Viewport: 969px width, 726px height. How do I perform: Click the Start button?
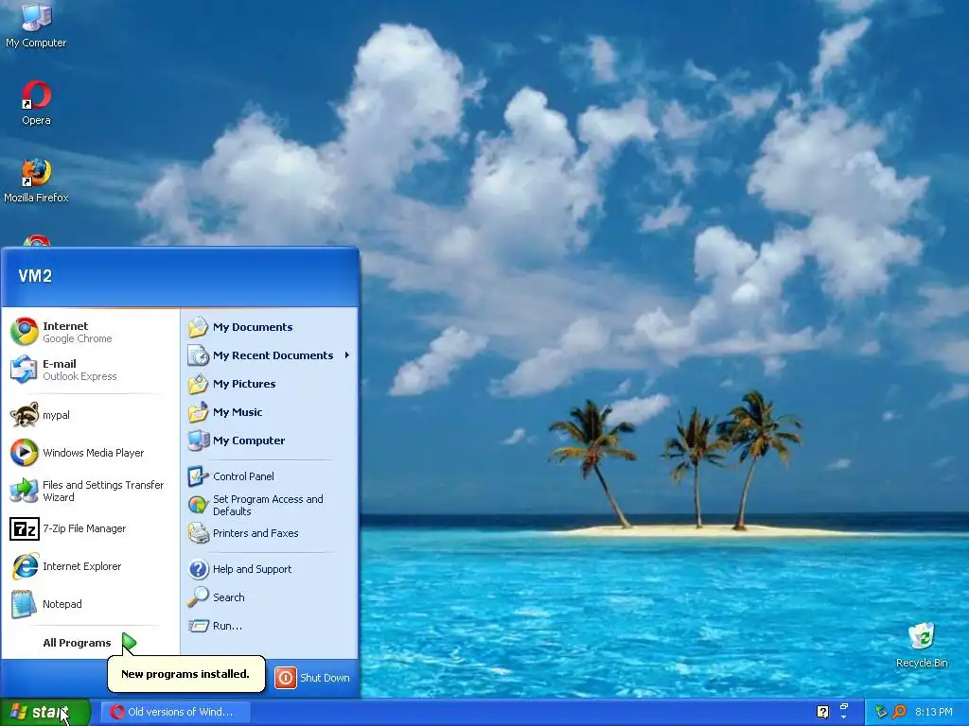click(x=45, y=712)
